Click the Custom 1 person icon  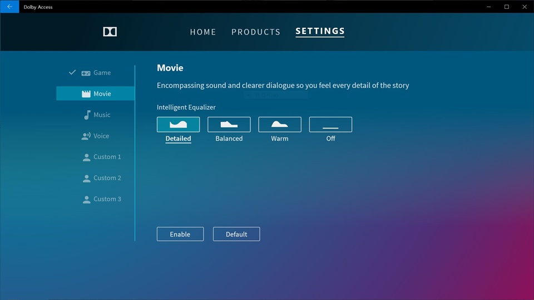86,158
